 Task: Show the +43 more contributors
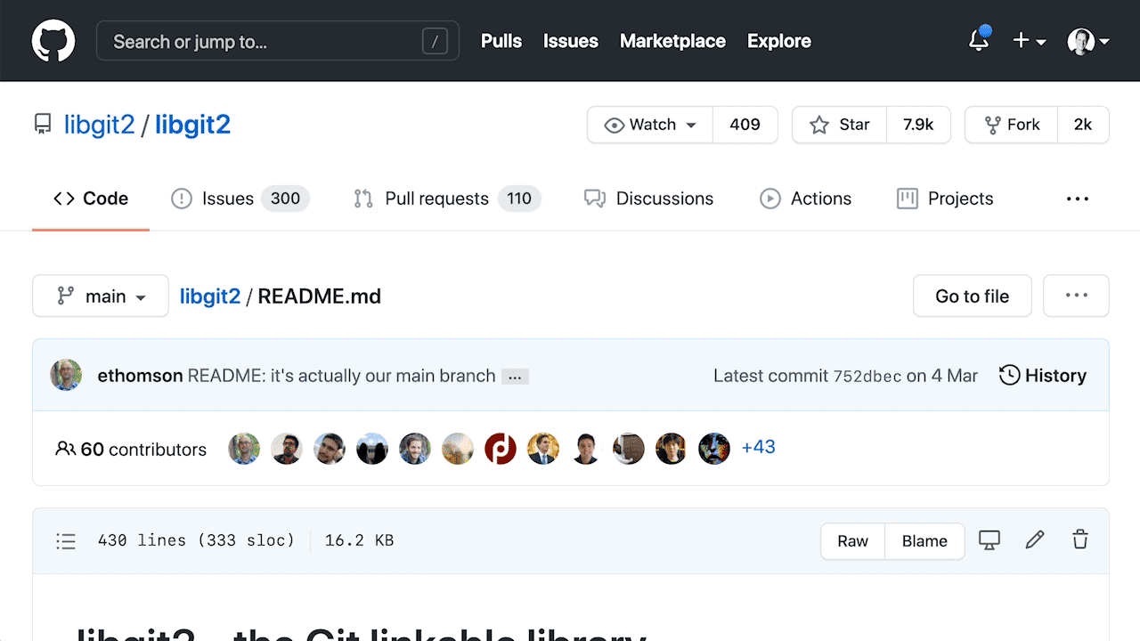[x=759, y=447]
